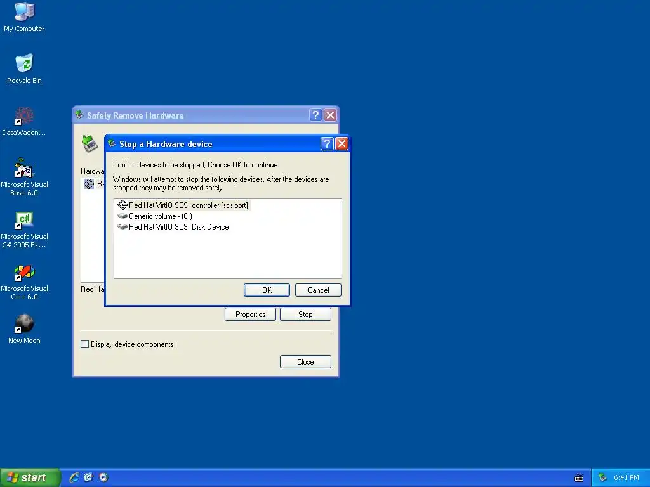
Task: Click help button in Stop a Hardware device dialog
Action: click(x=327, y=144)
